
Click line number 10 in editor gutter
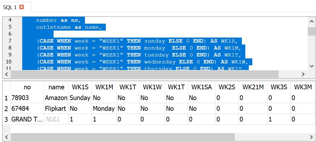point(9,62)
